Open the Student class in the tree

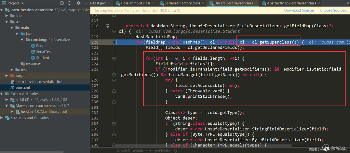(42, 58)
